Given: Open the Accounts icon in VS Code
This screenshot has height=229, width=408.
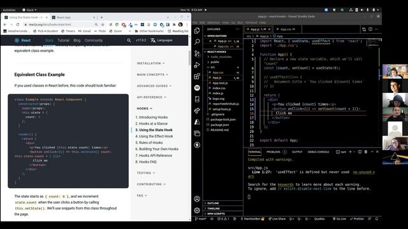Looking at the screenshot, I should 197,199.
